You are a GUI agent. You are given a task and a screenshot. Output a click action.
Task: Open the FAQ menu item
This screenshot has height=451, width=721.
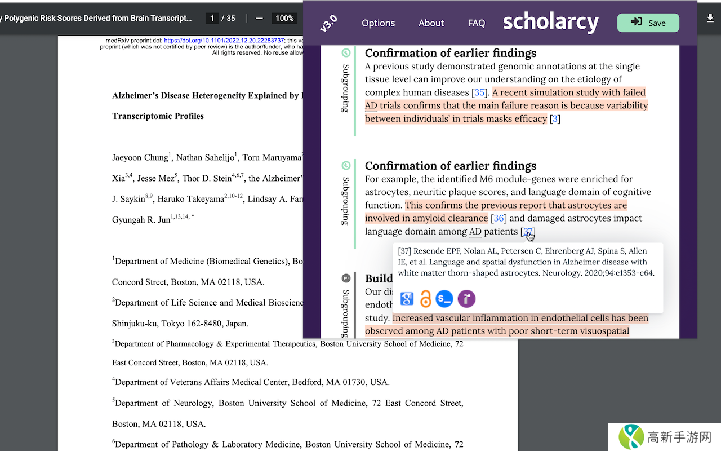(x=476, y=23)
